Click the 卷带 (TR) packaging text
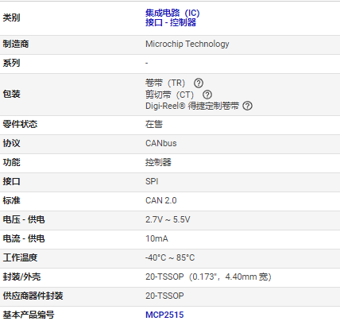The image size is (340, 325). 165,83
